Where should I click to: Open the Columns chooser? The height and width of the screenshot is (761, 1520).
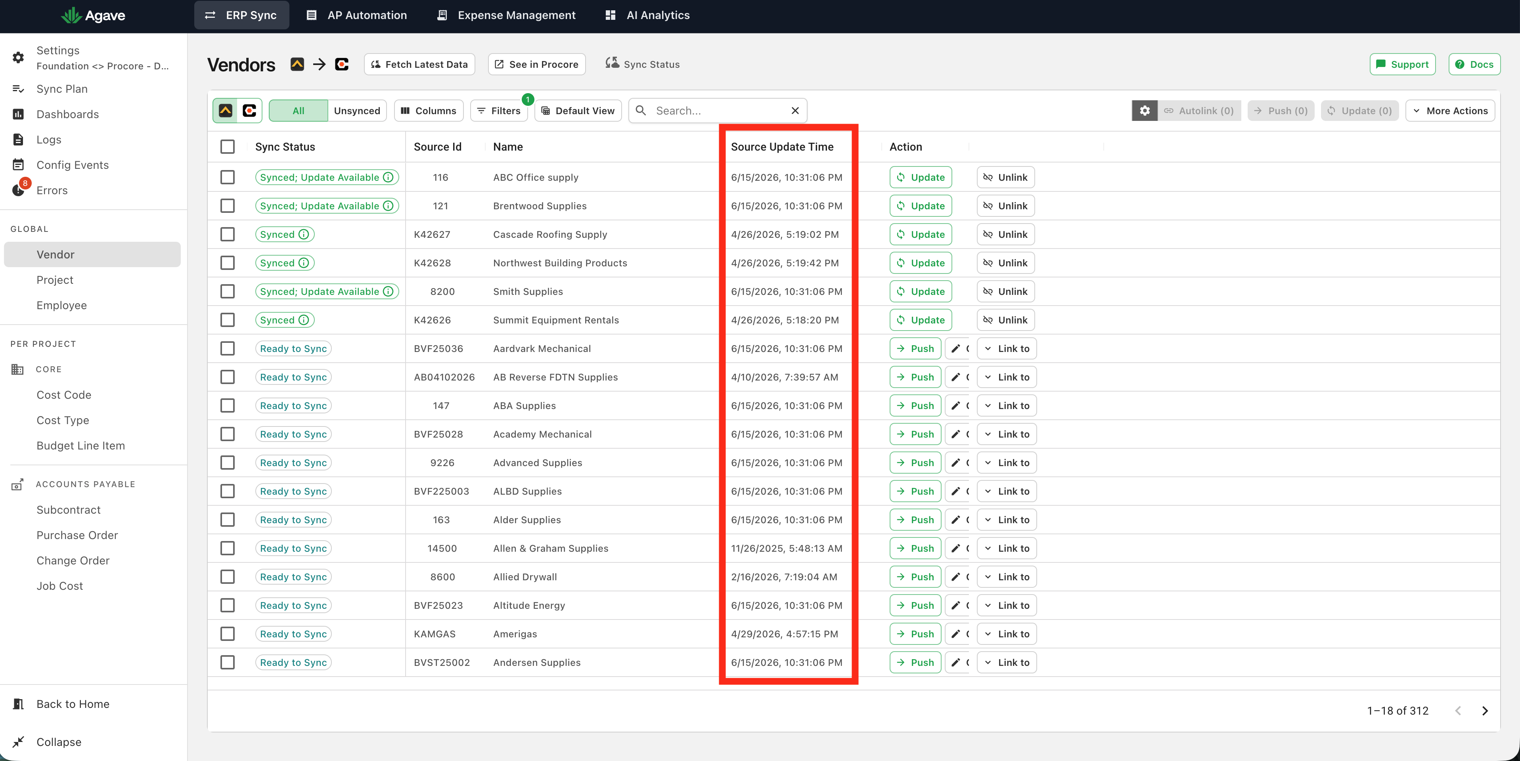tap(429, 110)
